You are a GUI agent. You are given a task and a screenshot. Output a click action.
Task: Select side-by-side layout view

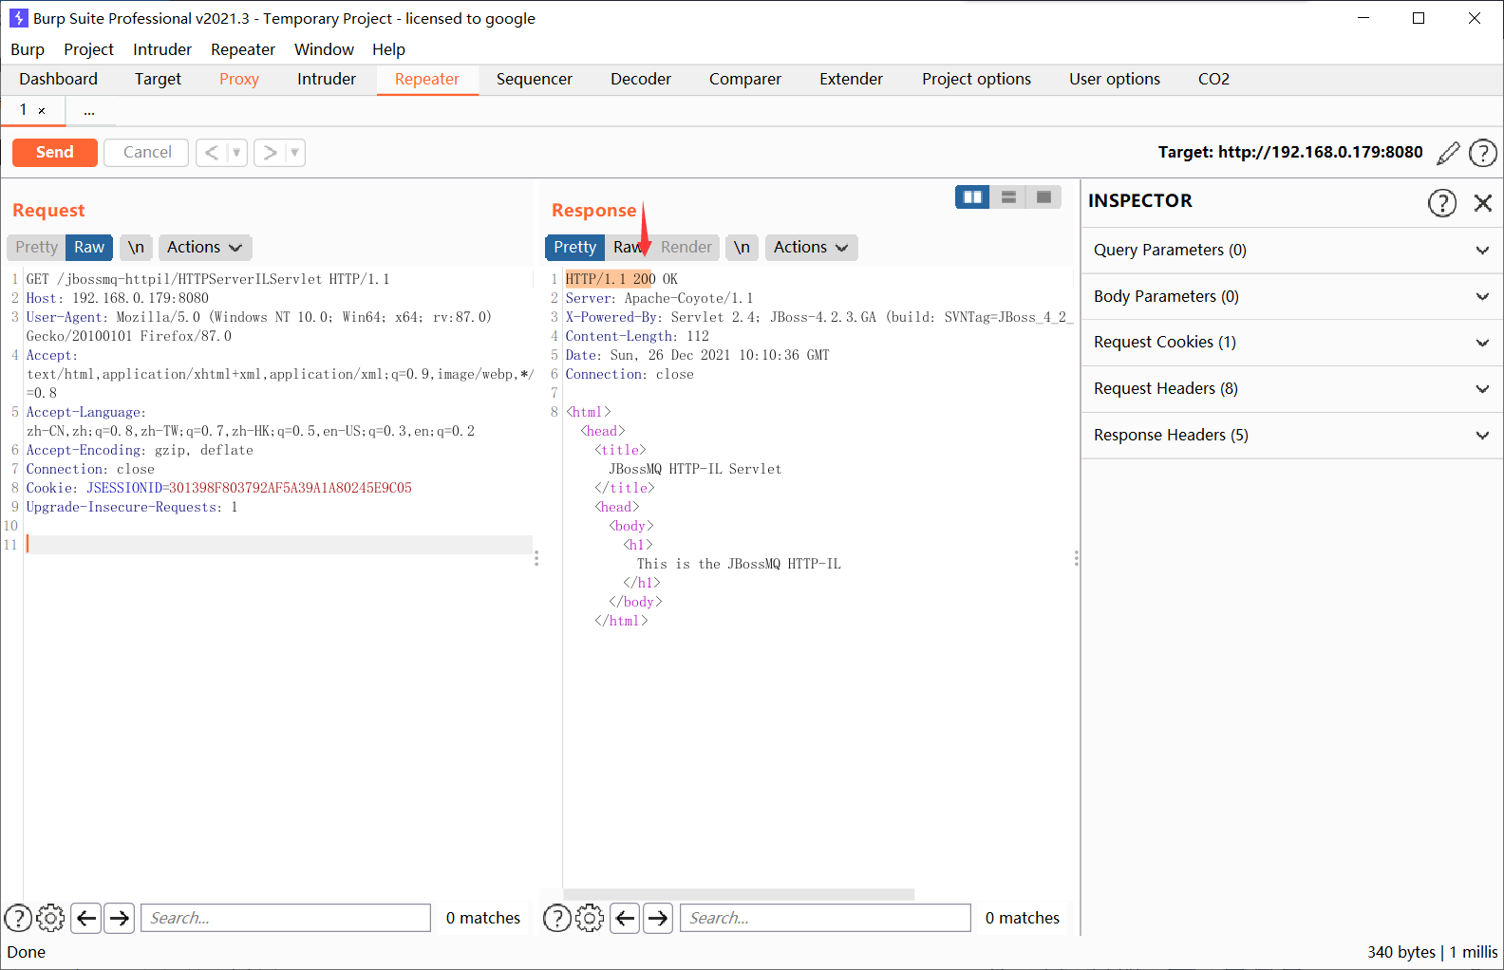(x=972, y=196)
